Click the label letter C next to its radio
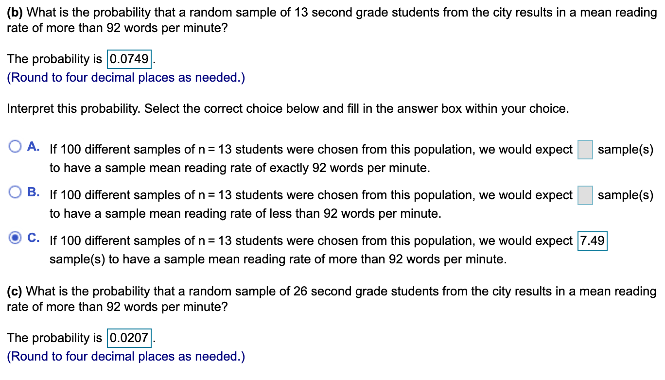The width and height of the screenshot is (665, 380). (x=32, y=238)
